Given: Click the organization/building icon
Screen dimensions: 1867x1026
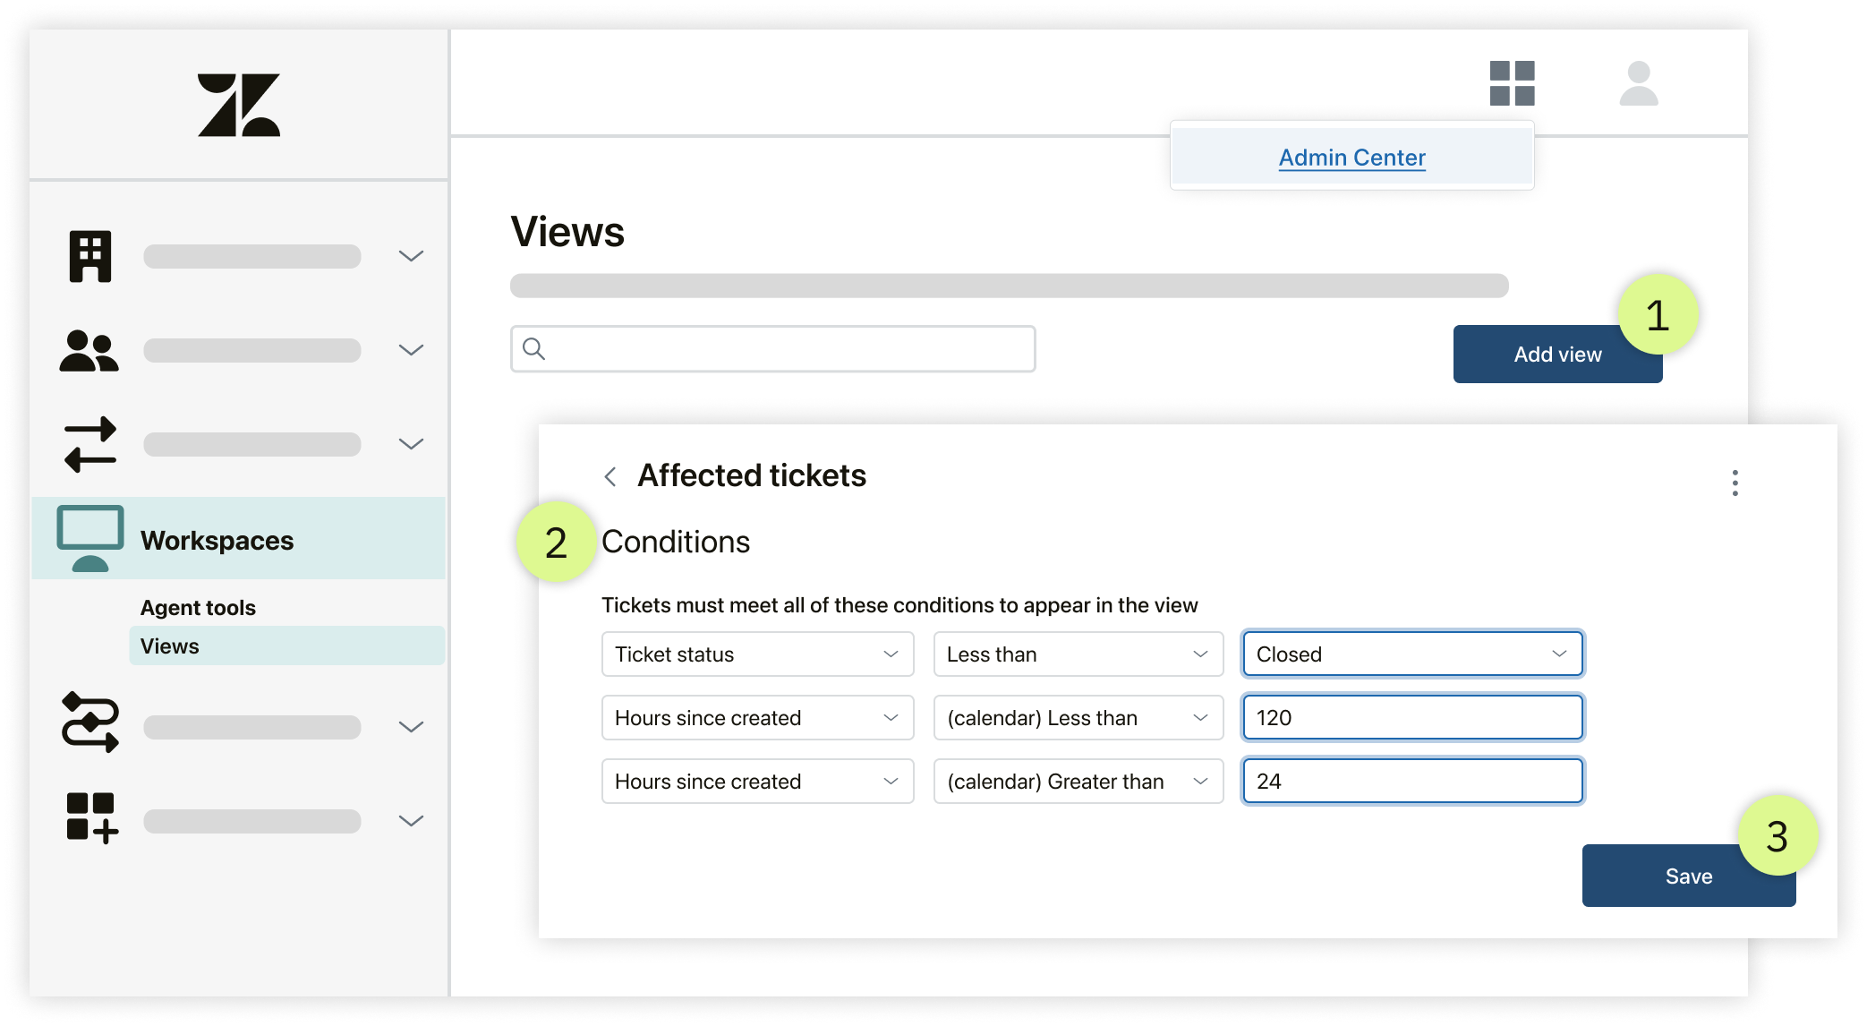Looking at the screenshot, I should point(90,254).
